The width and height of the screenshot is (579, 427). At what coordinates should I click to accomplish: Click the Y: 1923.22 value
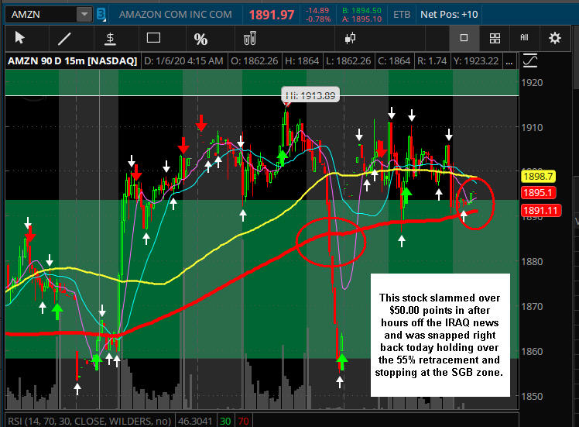pos(476,61)
